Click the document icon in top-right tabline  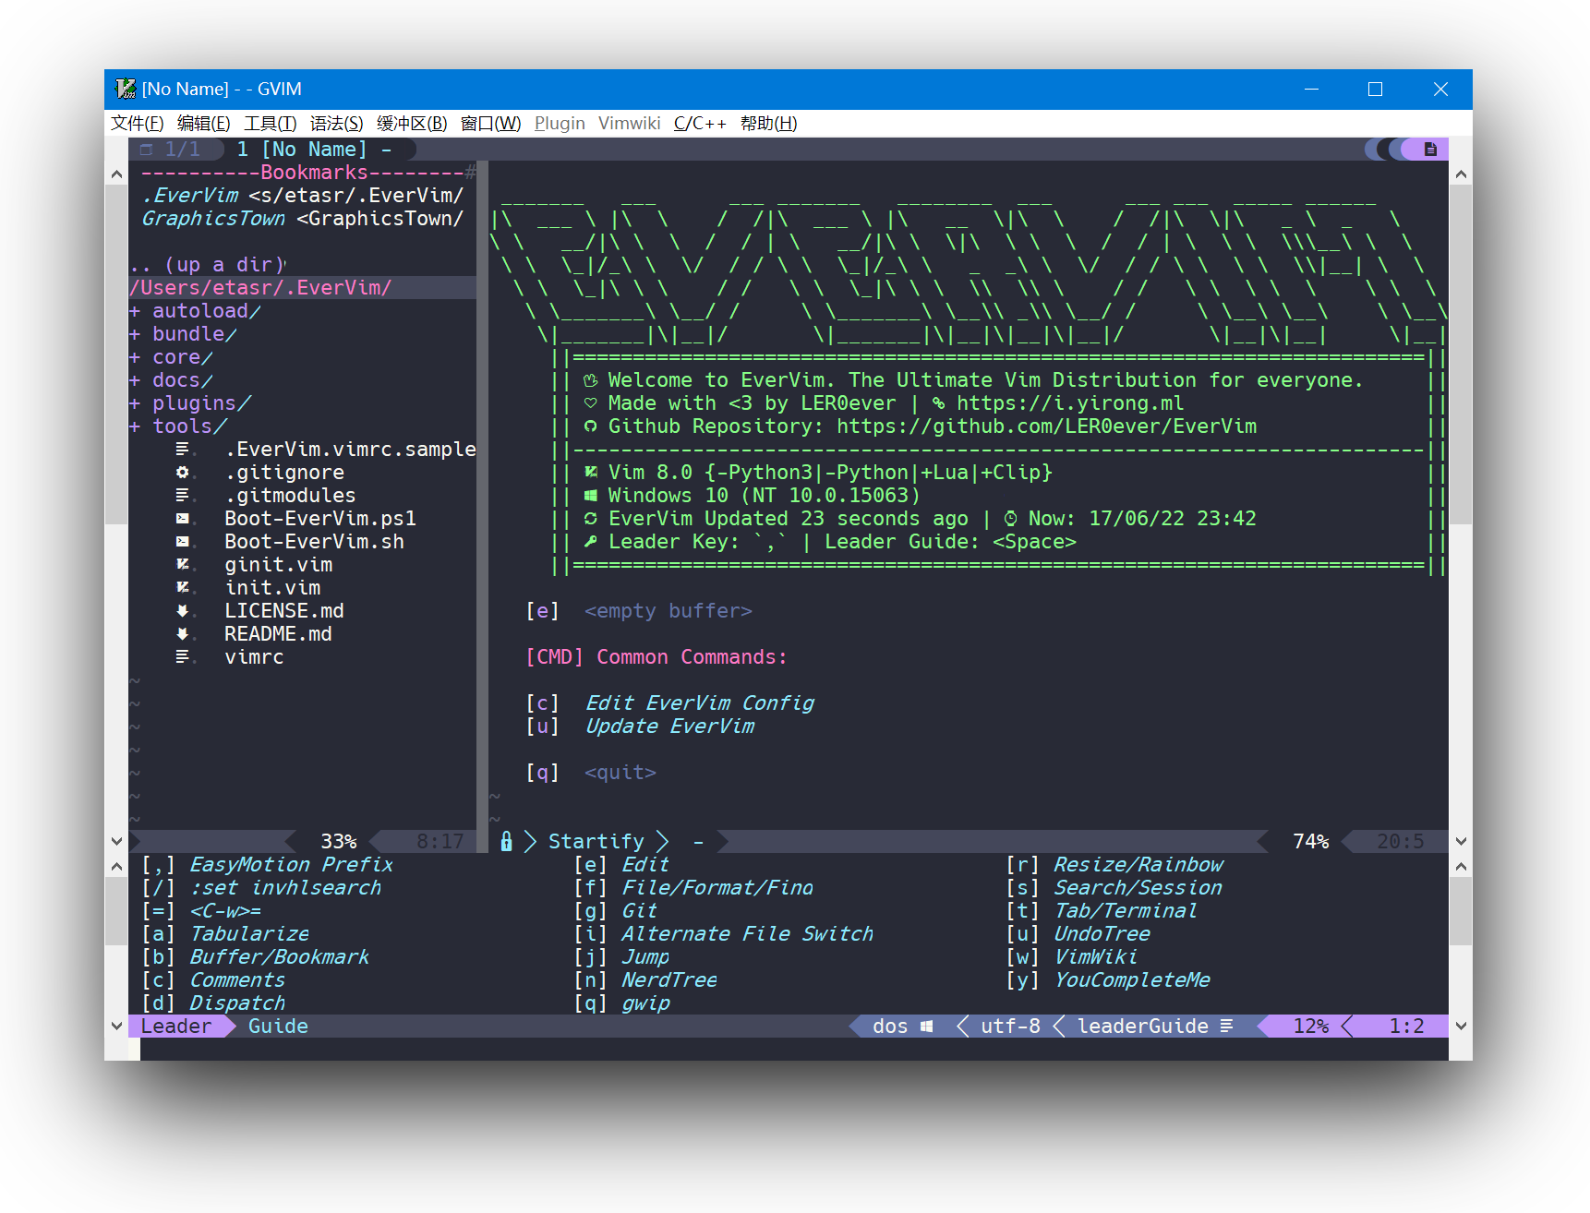[1430, 150]
